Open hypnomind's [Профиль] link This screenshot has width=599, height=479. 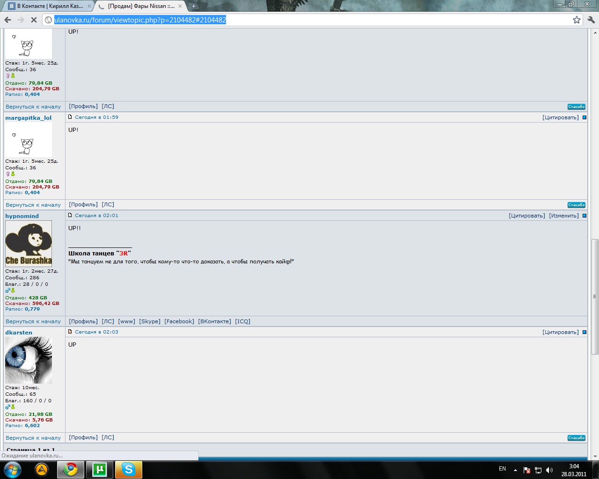[x=83, y=321]
